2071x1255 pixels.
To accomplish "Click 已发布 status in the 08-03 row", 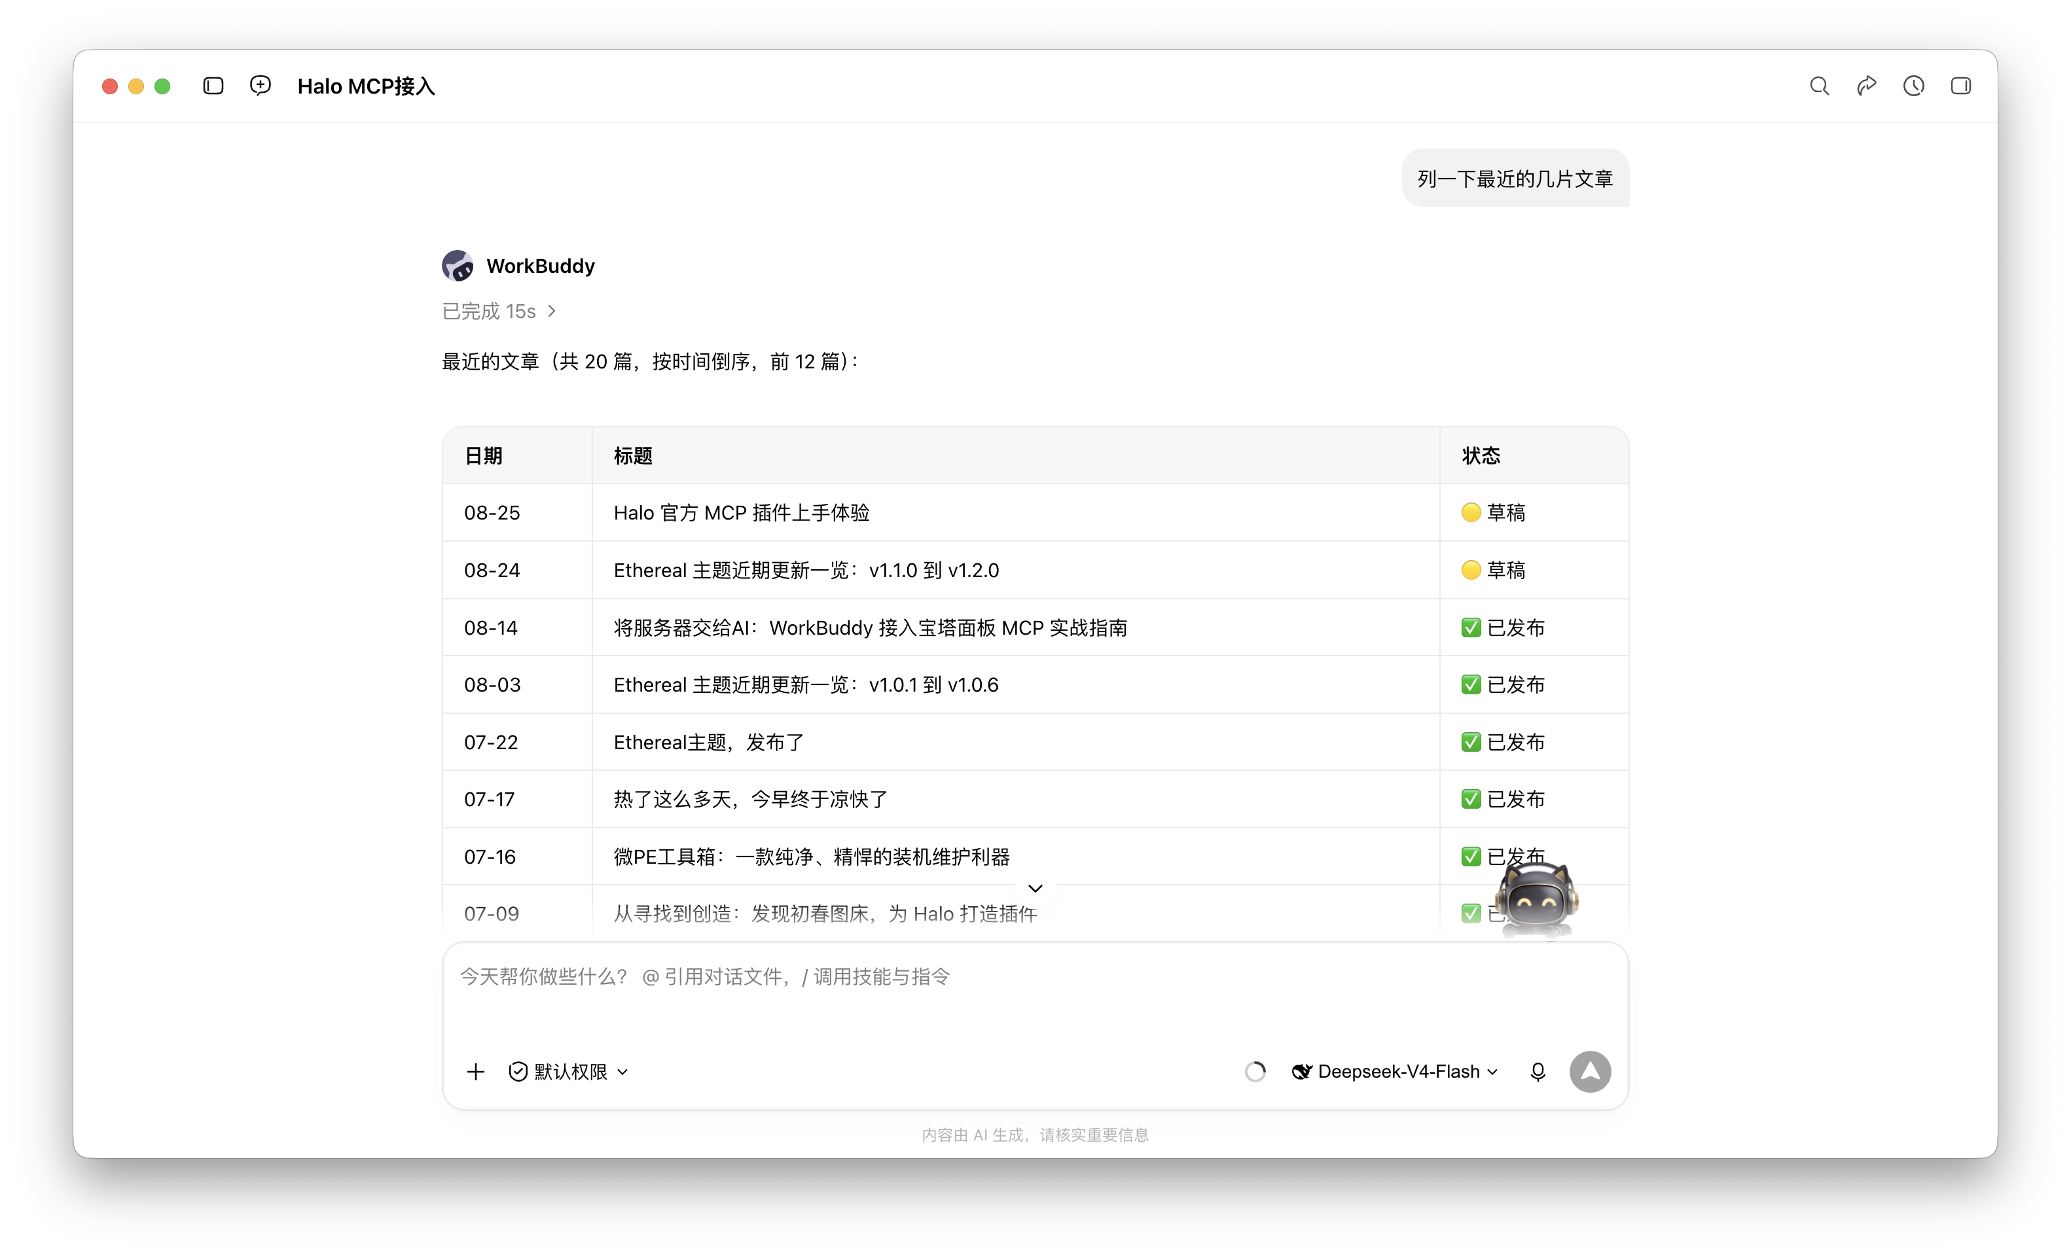I will pos(1503,684).
